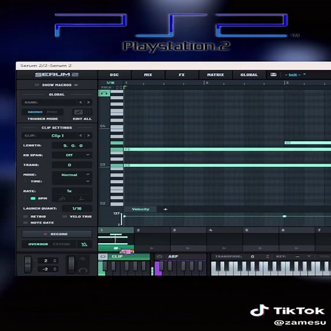This screenshot has width=331, height=331.
Task: Click the Init preset name
Action: point(293,74)
